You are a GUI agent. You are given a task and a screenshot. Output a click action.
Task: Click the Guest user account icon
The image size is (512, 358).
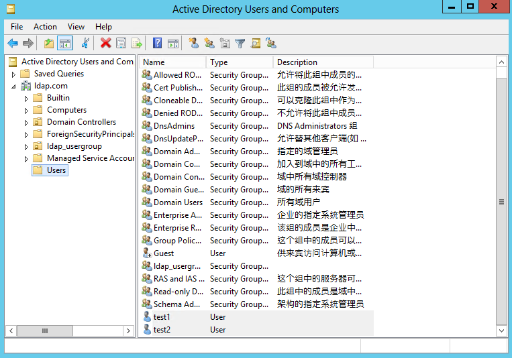click(147, 253)
